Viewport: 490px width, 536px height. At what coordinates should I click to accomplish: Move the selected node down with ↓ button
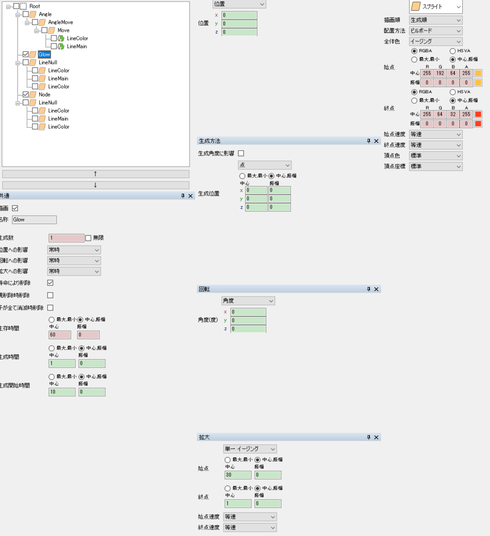[95, 185]
